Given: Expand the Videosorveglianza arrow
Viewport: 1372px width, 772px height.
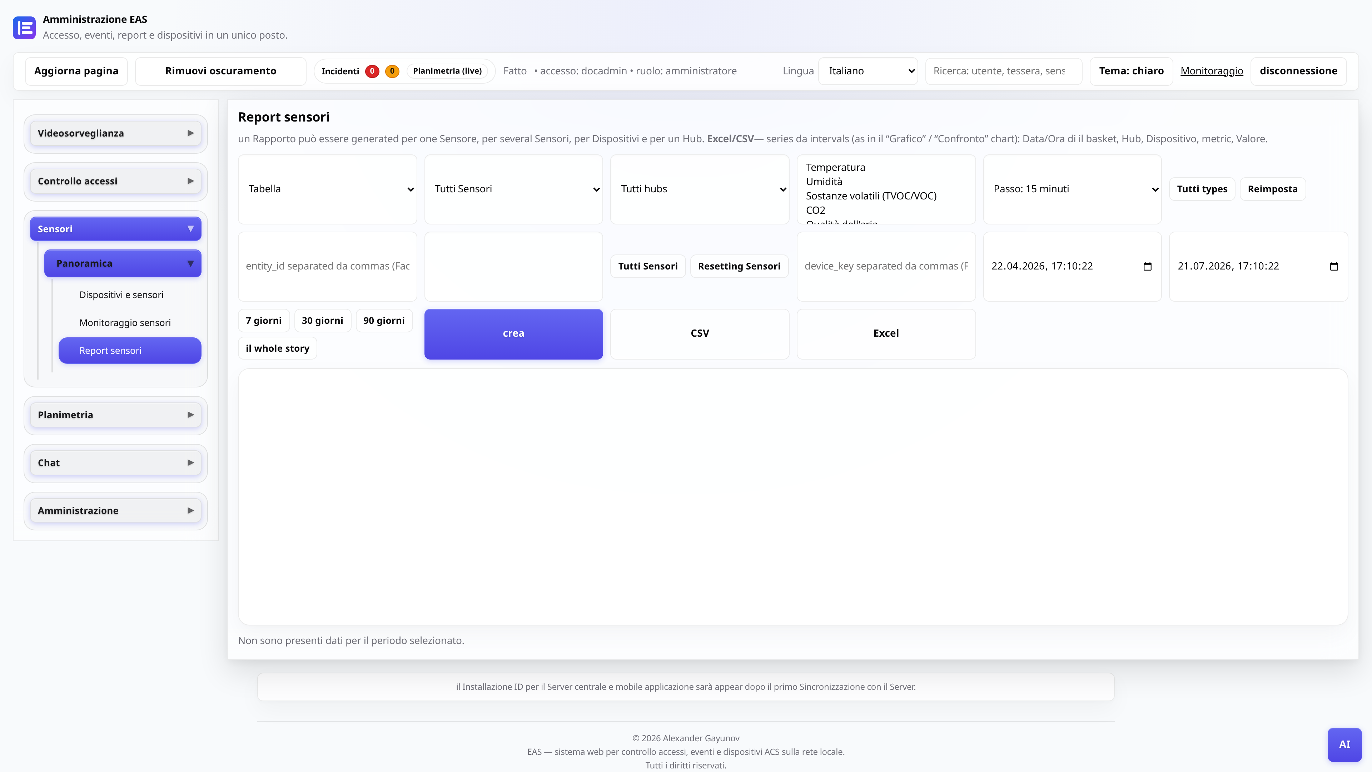Looking at the screenshot, I should 191,133.
